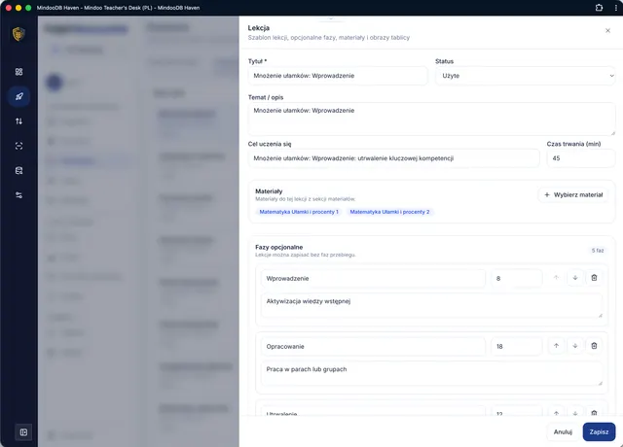Click the extensions puzzle icon in title bar
The width and height of the screenshot is (623, 447).
(x=599, y=8)
